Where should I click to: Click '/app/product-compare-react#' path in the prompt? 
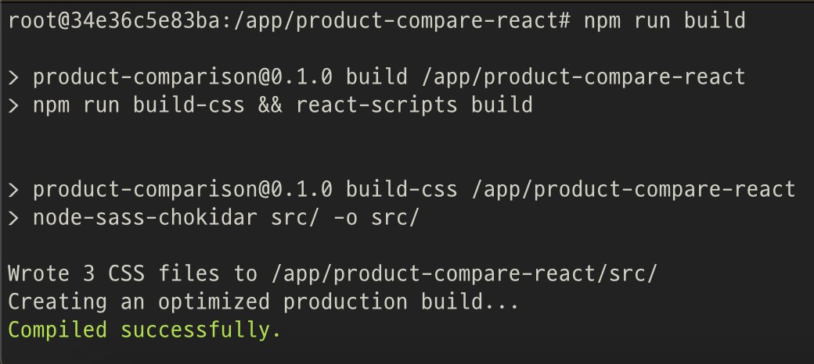402,21
